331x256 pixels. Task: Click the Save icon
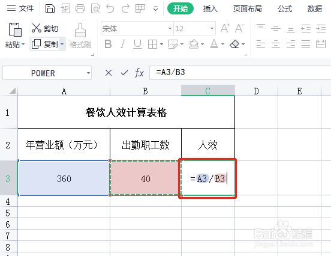(50, 8)
